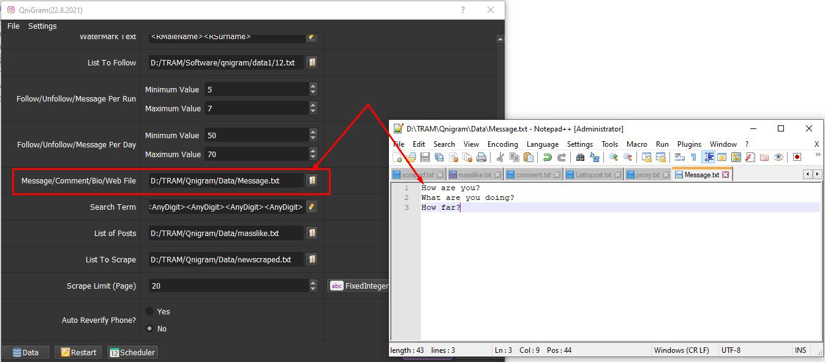Click the Print icon in Notepad++ toolbar
The width and height of the screenshot is (825, 362).
tap(481, 157)
